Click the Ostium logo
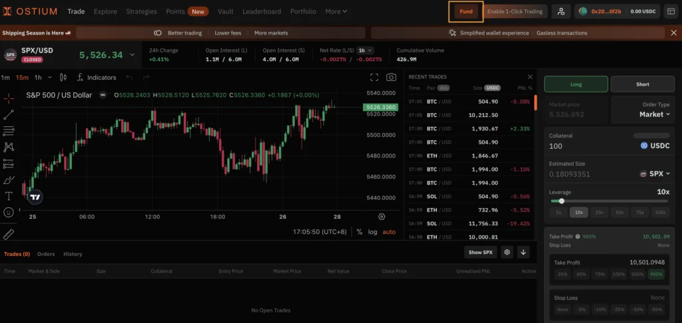Viewport: 682px width, 323px height. click(30, 11)
